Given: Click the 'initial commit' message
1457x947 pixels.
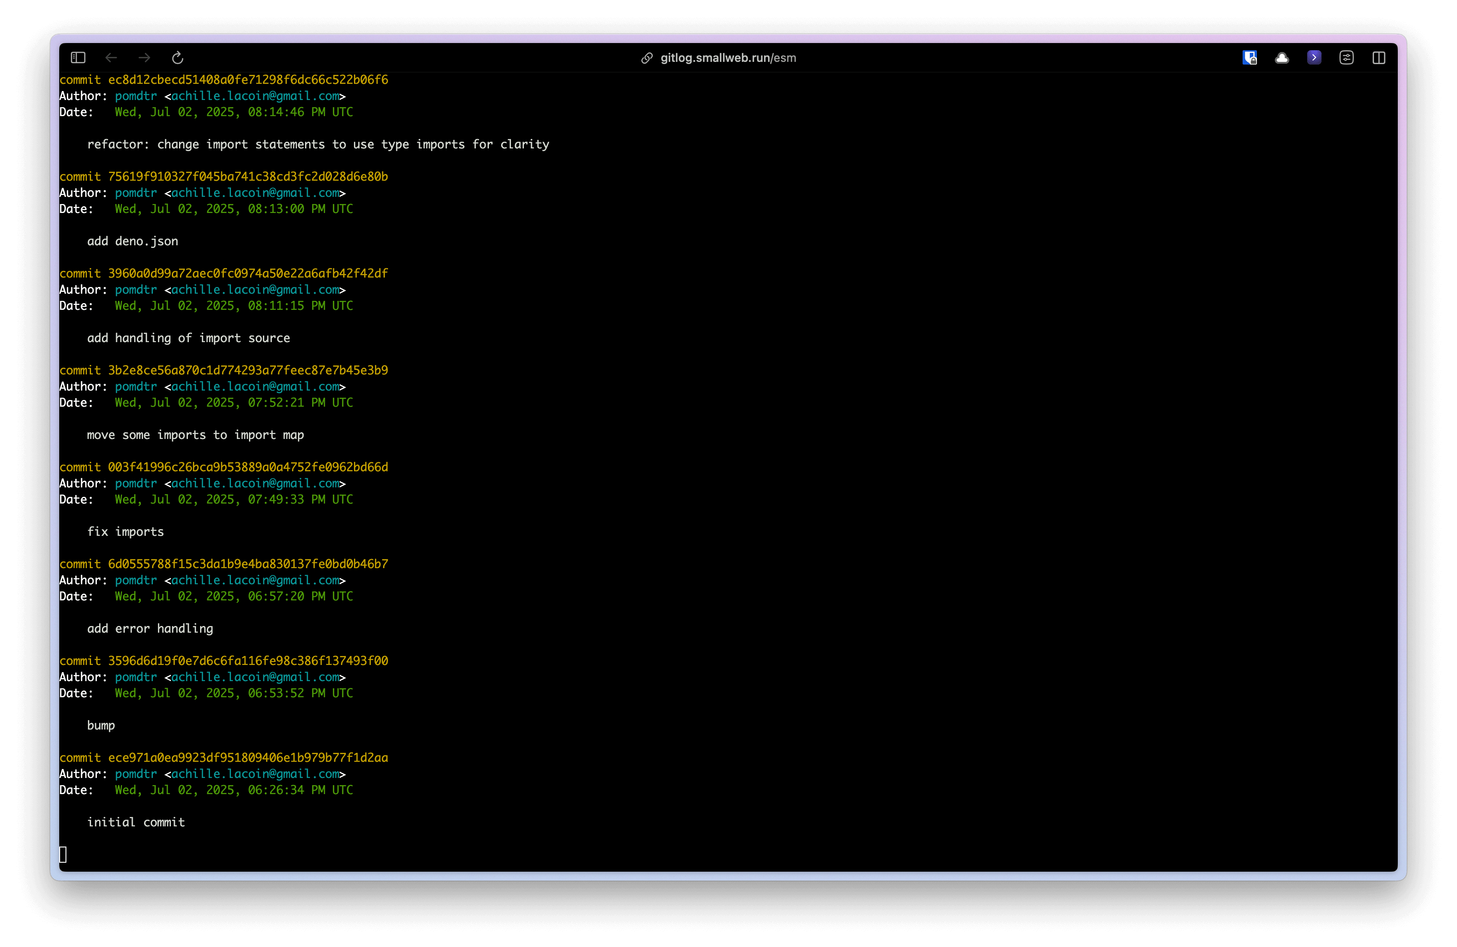Looking at the screenshot, I should pyautogui.click(x=136, y=822).
